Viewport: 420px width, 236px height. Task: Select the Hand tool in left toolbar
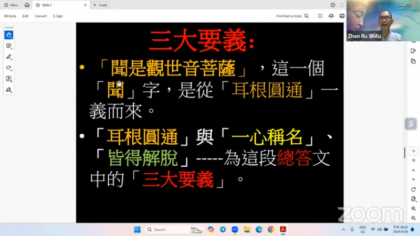point(9,35)
